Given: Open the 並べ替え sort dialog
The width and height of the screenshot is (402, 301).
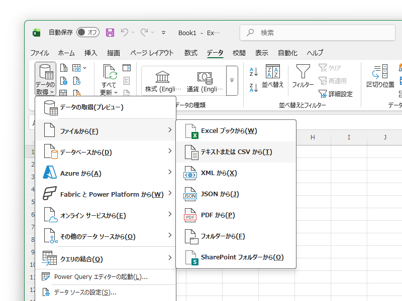Looking at the screenshot, I should (272, 76).
